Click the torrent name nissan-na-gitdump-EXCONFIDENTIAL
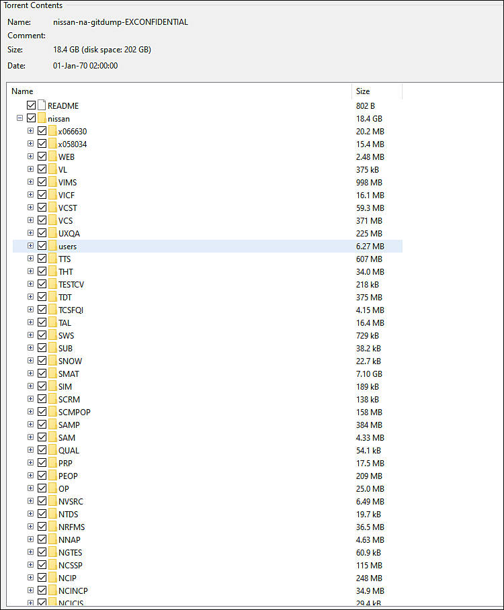Screen dimensions: 504x610 (121, 22)
